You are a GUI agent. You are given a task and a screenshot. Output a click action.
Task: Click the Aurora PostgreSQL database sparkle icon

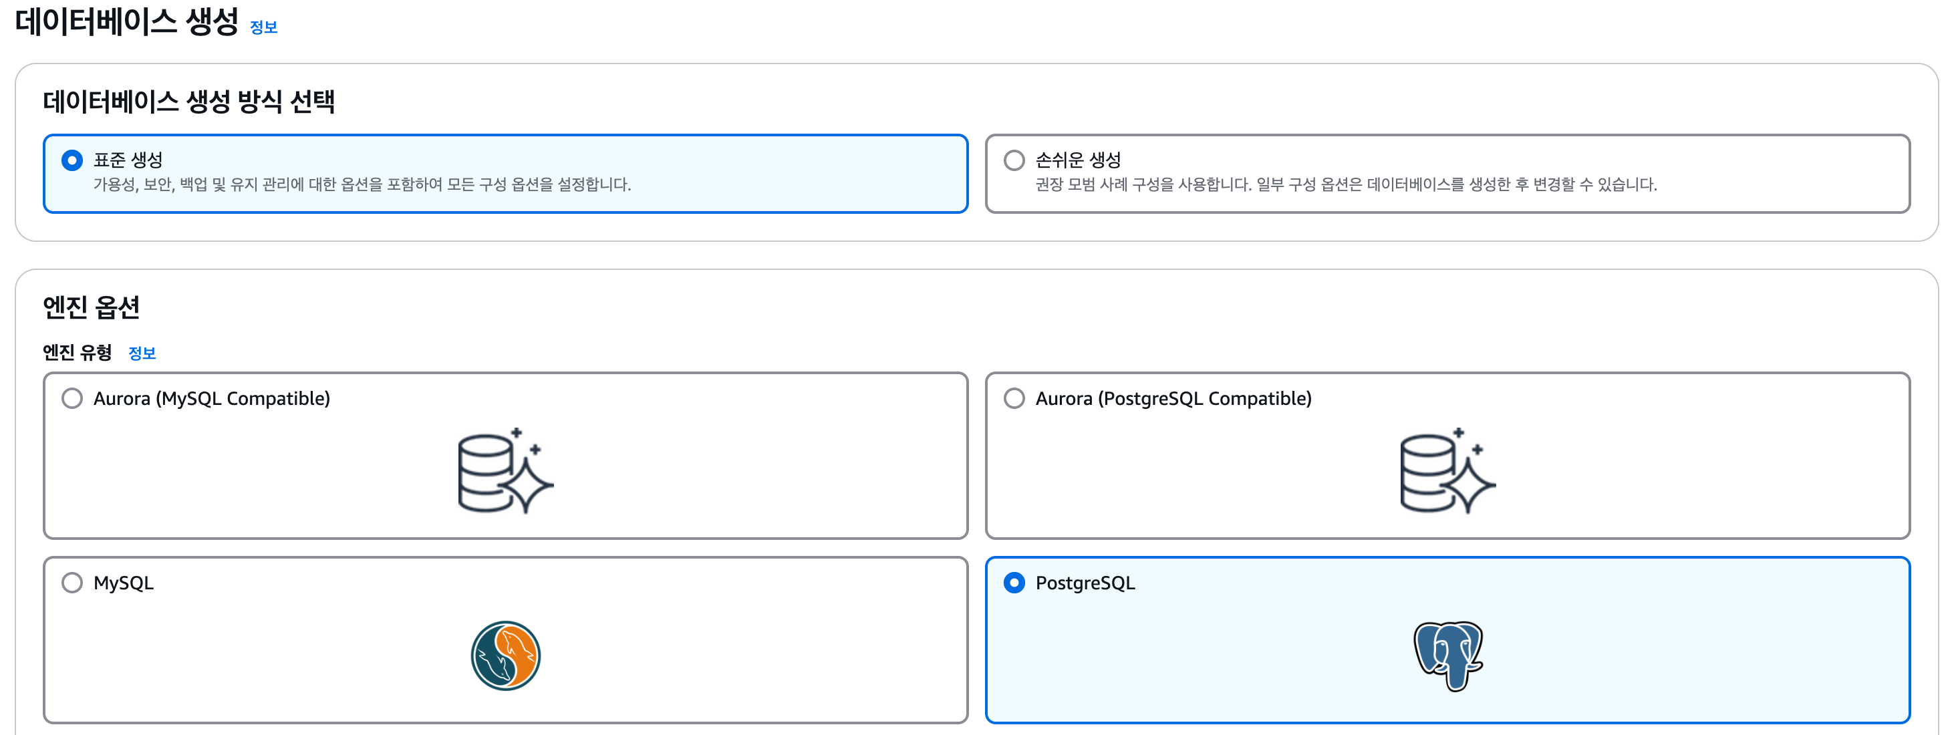point(1447,470)
